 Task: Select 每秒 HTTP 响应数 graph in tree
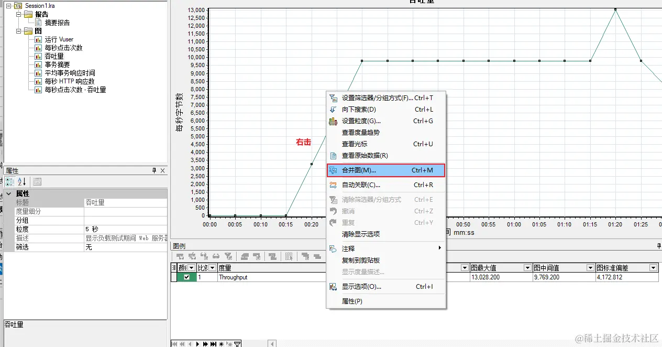(x=69, y=81)
